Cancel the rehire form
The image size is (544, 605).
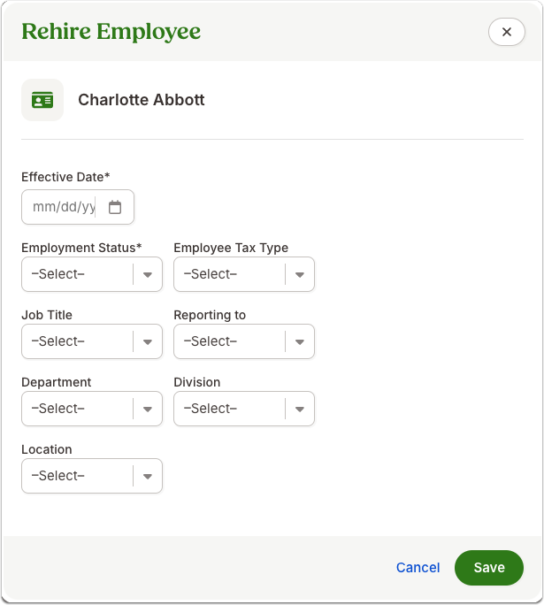tap(418, 568)
